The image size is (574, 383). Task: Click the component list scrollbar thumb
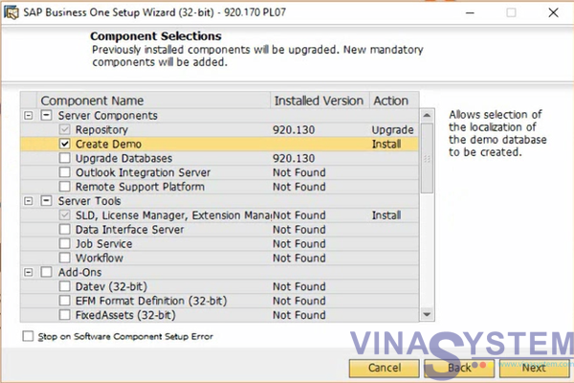click(427, 158)
